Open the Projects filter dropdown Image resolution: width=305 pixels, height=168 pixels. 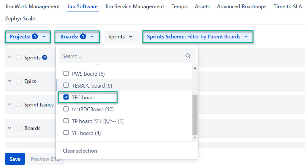tap(28, 37)
